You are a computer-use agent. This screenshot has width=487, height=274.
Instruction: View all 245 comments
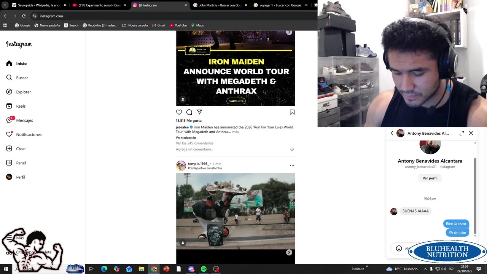[x=194, y=143]
